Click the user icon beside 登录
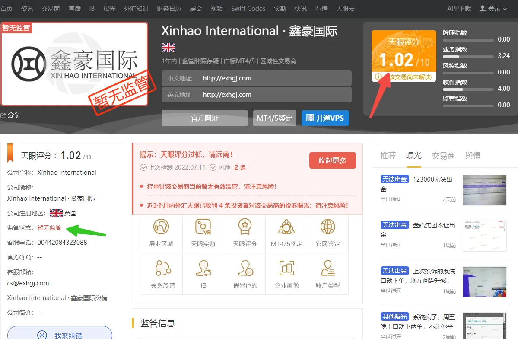Viewport: 518px width, 339px height. 482,8
